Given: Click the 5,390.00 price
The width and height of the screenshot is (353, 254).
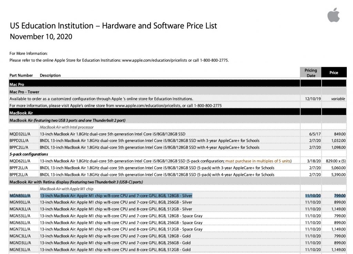Looking at the screenshot, I should [x=339, y=175].
